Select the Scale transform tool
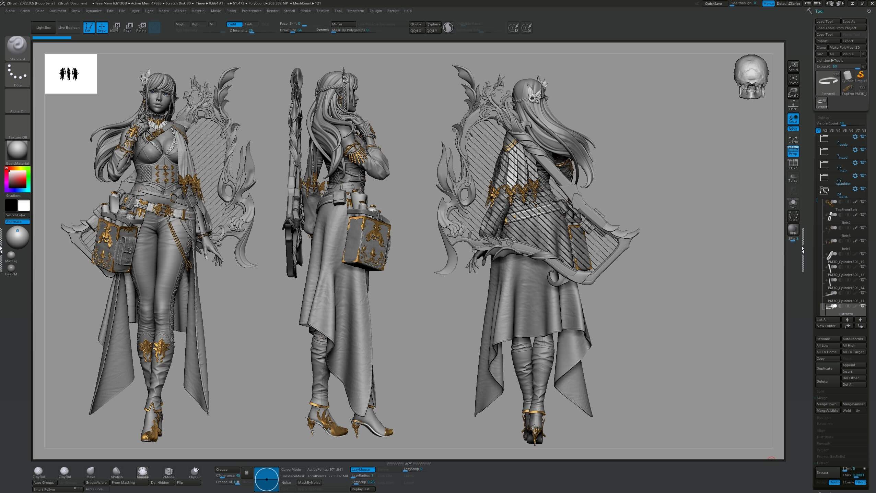This screenshot has height=493, width=876. (x=128, y=27)
